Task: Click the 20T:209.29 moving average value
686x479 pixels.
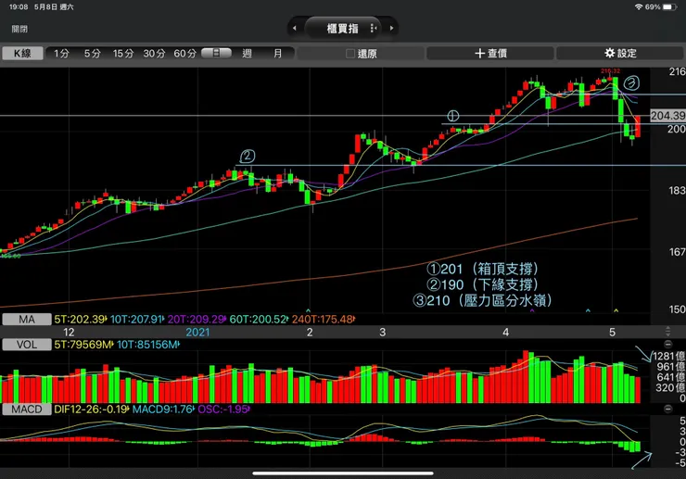Action: coord(197,320)
